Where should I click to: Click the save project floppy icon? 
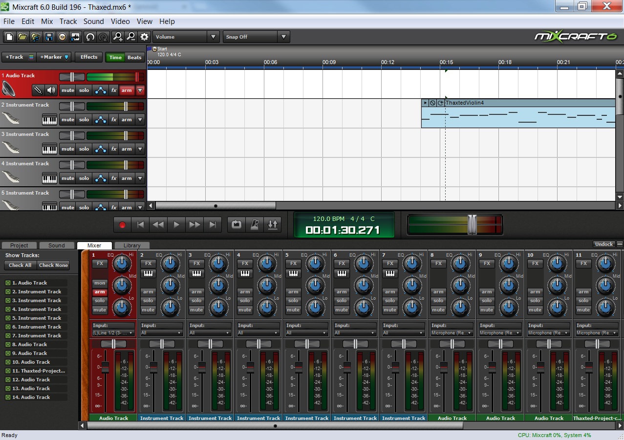tap(49, 37)
